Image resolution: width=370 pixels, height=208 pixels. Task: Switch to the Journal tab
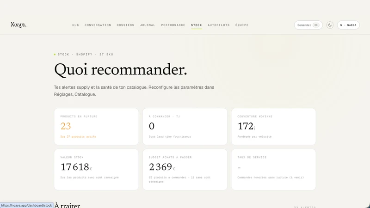[148, 25]
